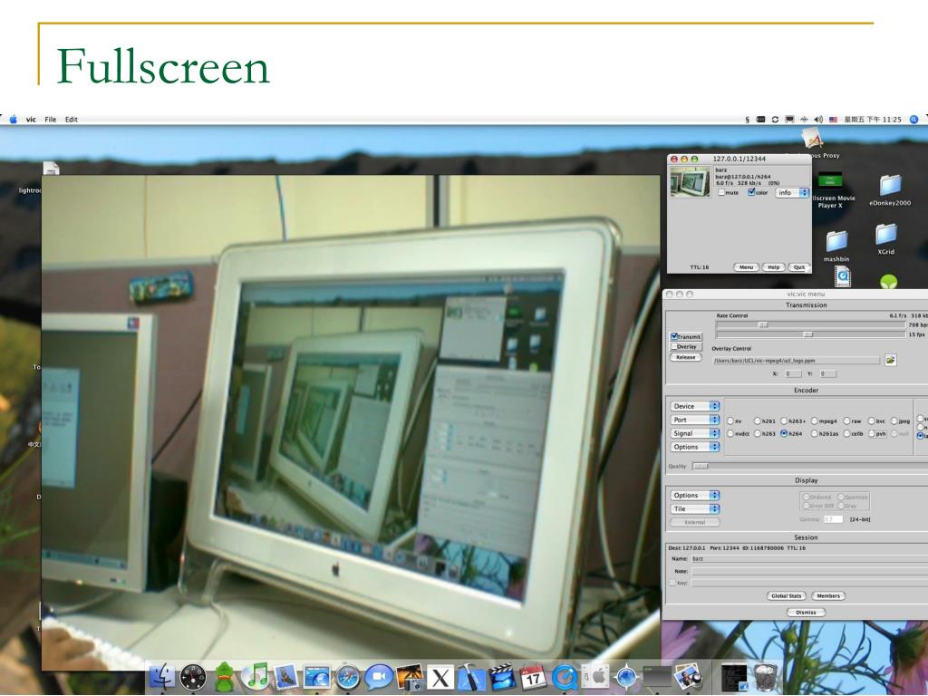Quit vic using the Quit button

(x=799, y=267)
